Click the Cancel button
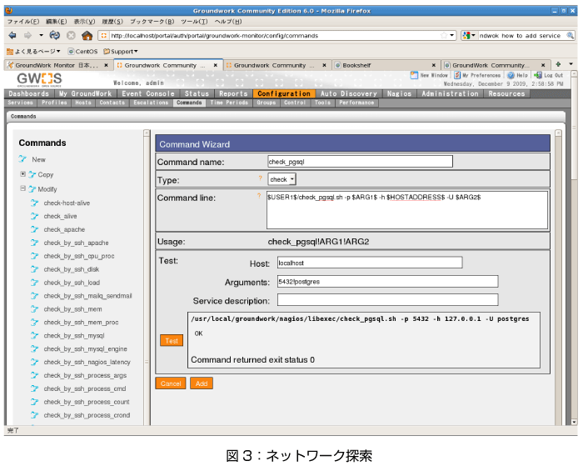This screenshot has height=476, width=583. point(171,383)
